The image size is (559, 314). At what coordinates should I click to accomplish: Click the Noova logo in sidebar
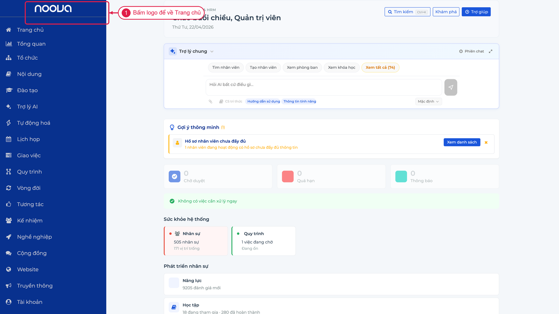[x=53, y=8]
